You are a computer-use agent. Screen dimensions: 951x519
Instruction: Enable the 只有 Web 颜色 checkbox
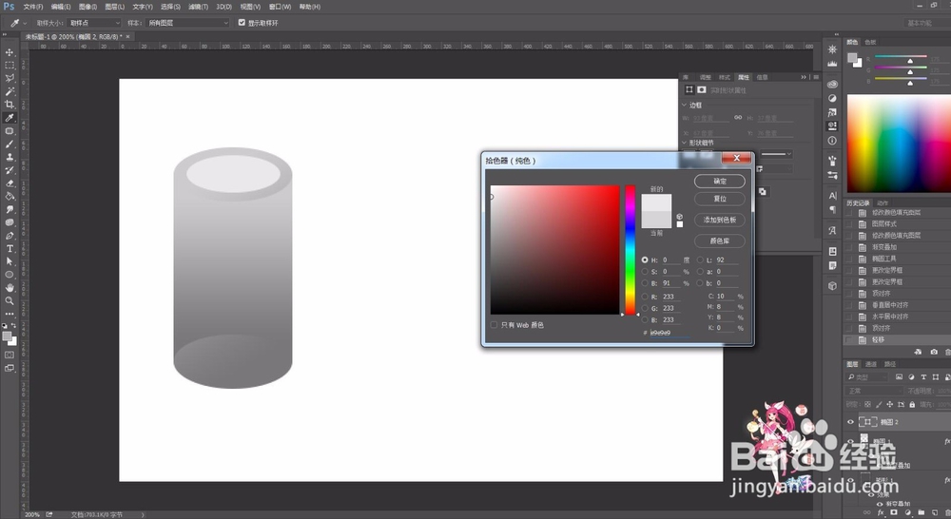tap(494, 325)
